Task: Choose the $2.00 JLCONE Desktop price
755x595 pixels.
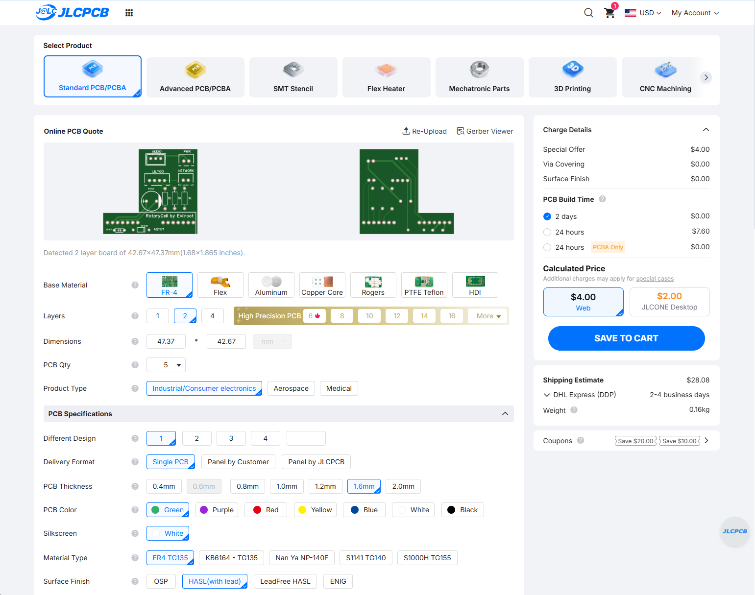Action: [x=669, y=302]
